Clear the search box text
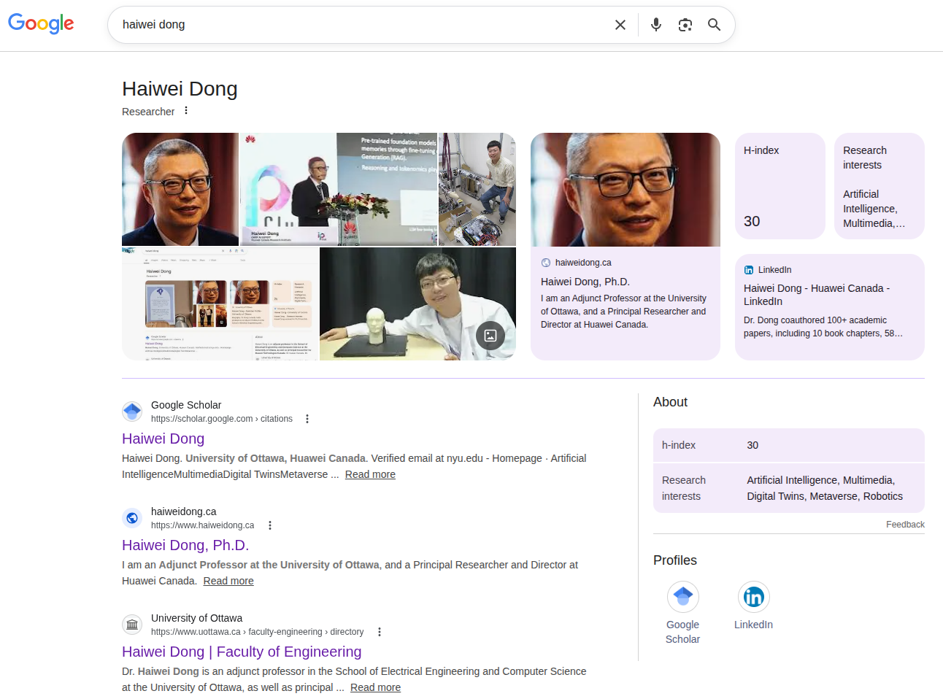Screen dimensions: 943x699 620,25
